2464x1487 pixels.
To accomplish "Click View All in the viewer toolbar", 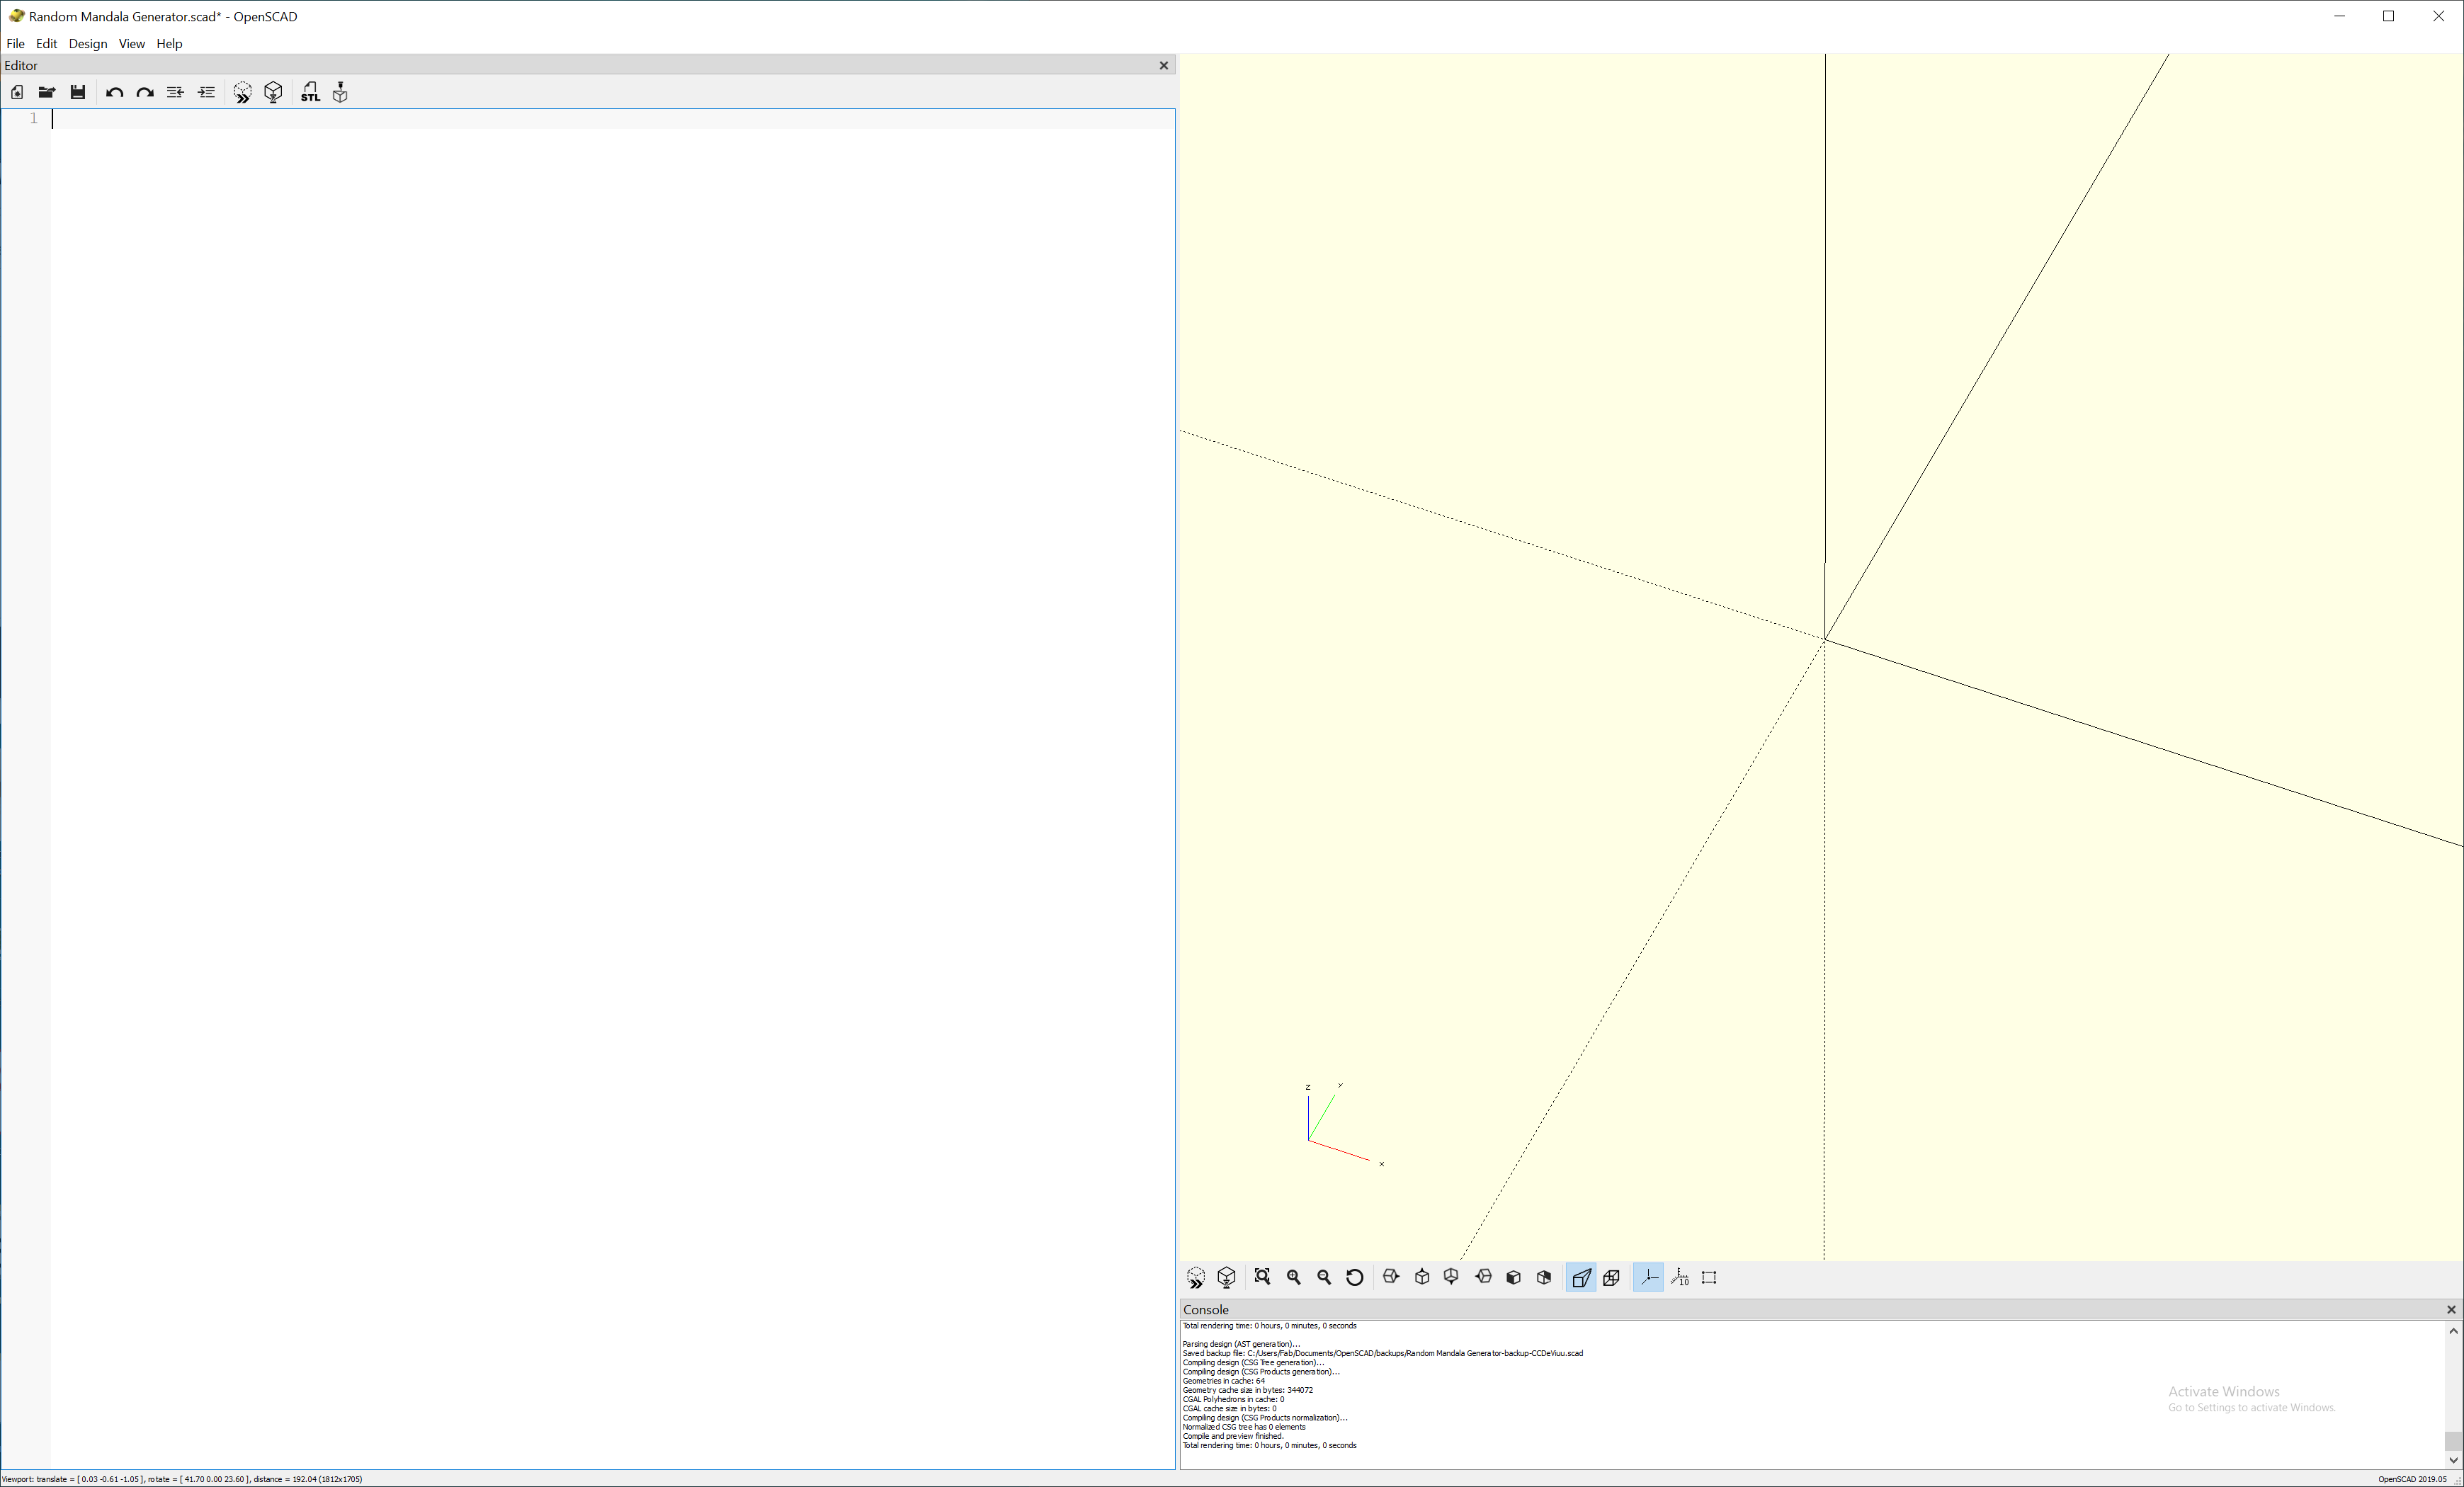I will 1263,1277.
